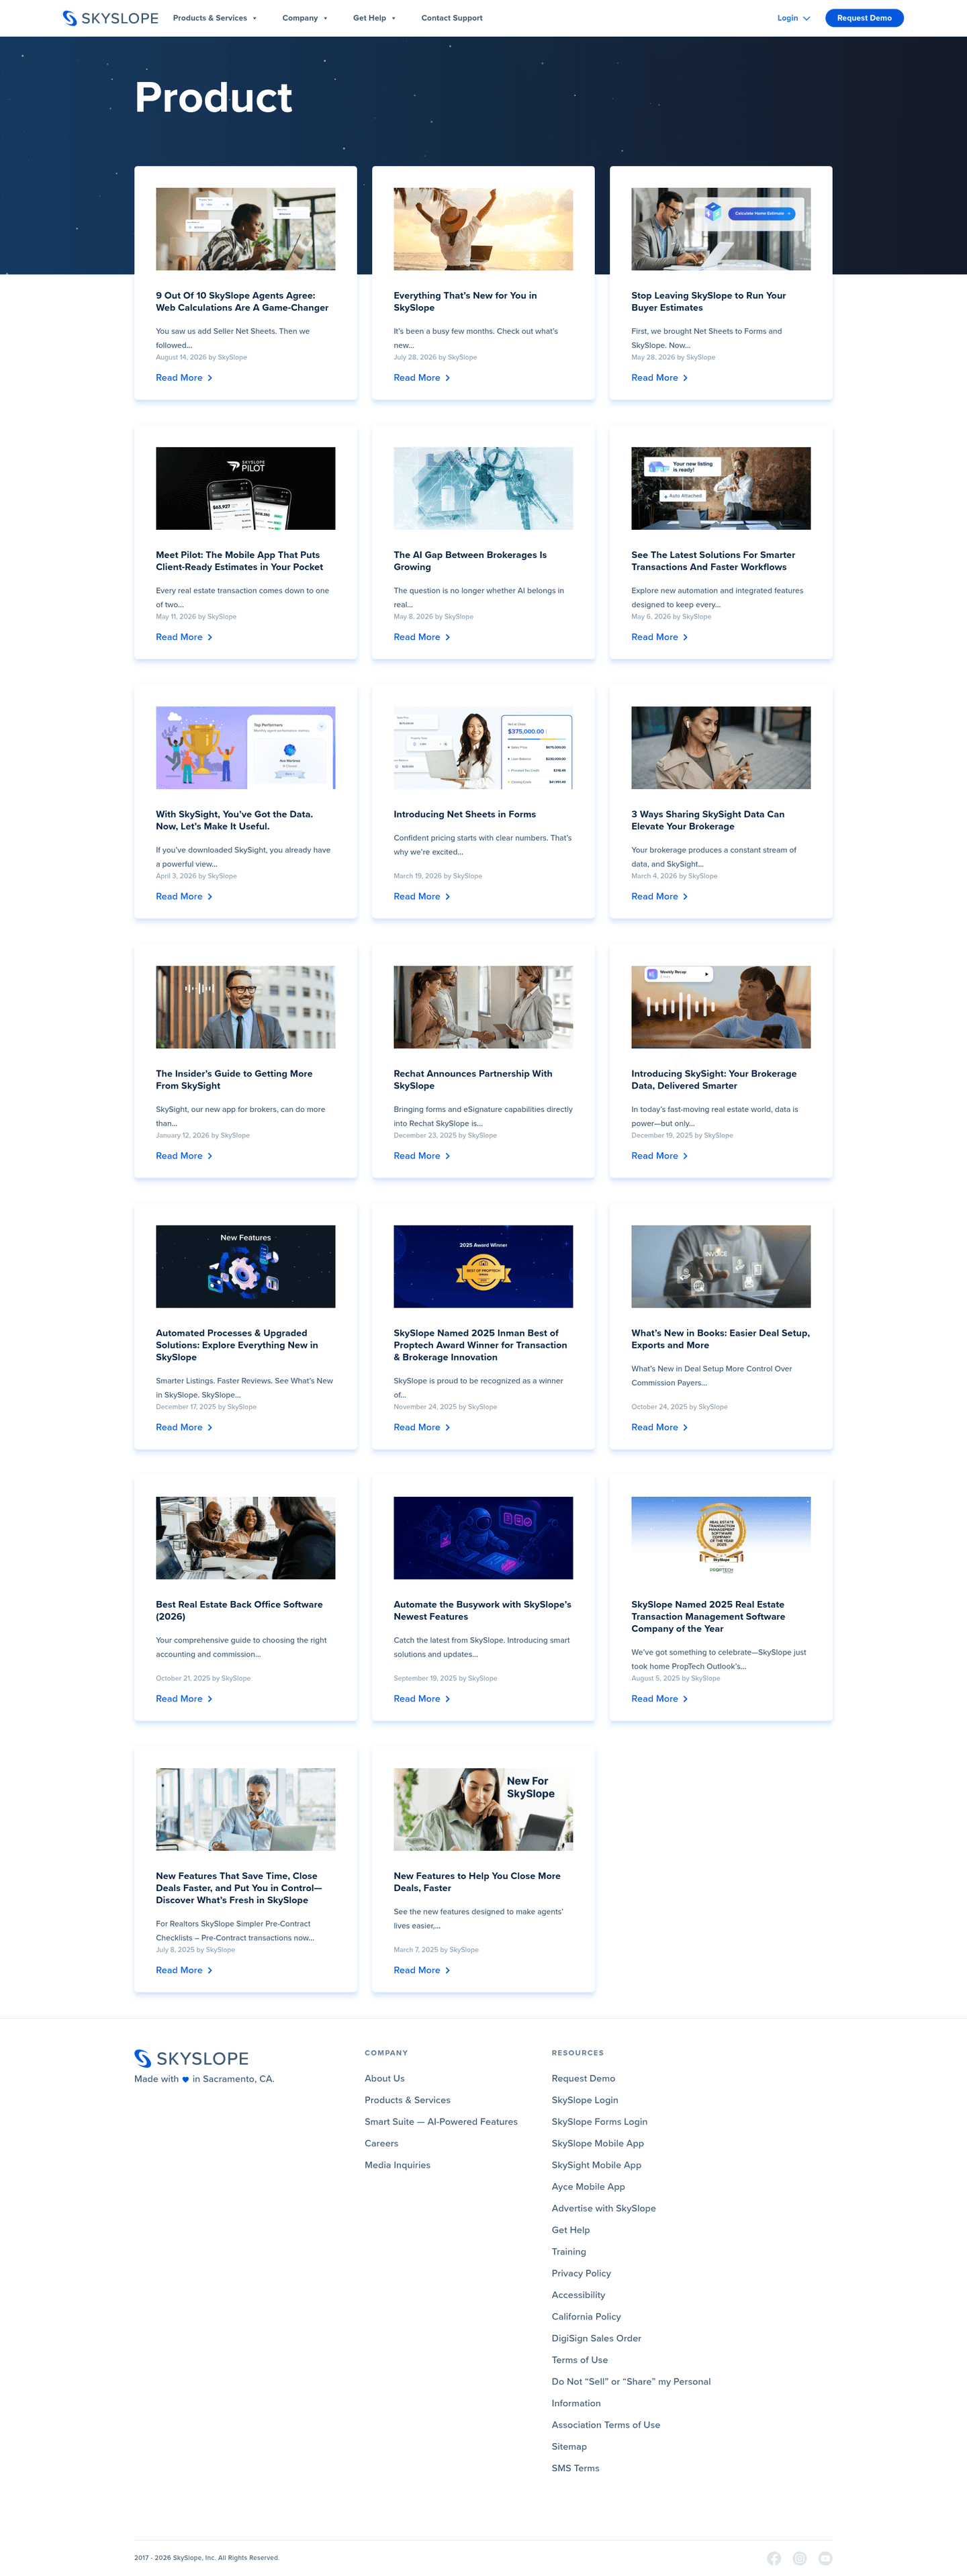Open title 'New Features to Help You Close More Deals'

click(x=477, y=1882)
